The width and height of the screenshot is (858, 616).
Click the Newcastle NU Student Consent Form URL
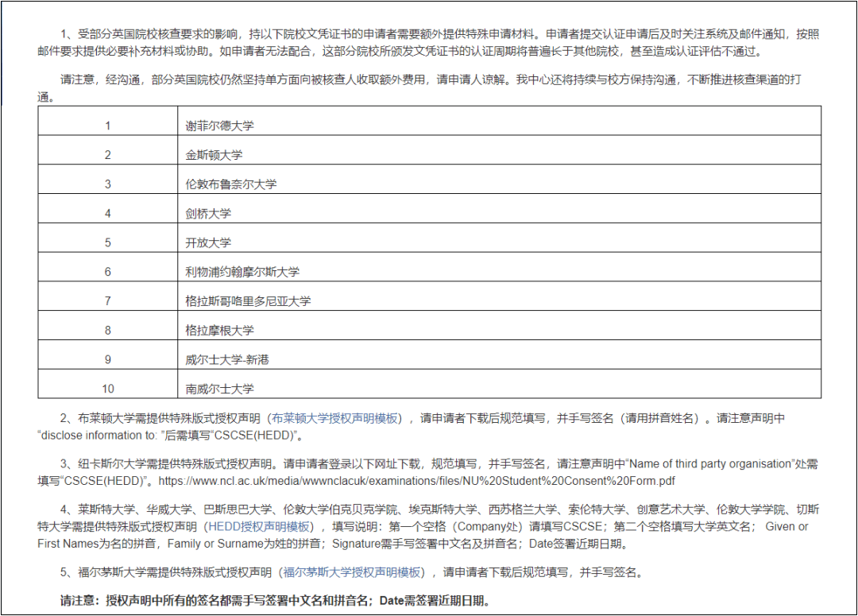pyautogui.click(x=416, y=482)
